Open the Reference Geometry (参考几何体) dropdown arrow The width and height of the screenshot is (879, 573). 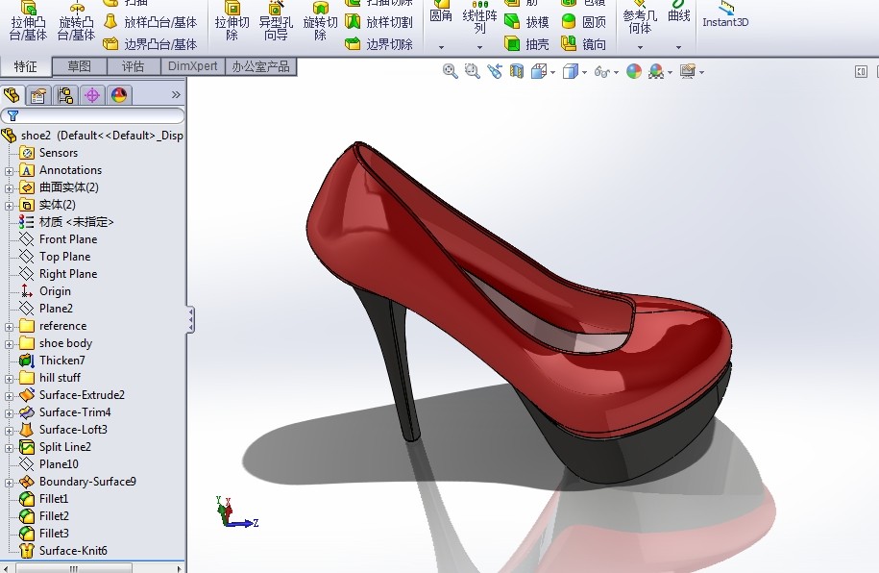click(640, 47)
